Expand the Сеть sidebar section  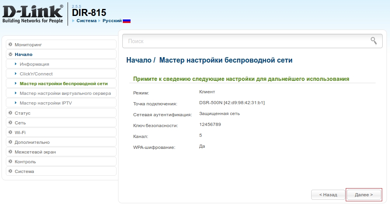[20, 123]
